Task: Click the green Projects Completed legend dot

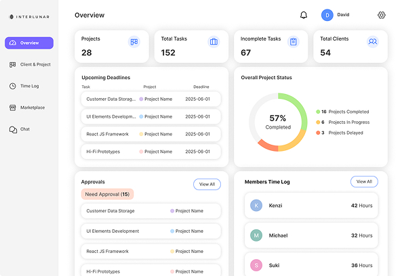Action: click(x=318, y=112)
